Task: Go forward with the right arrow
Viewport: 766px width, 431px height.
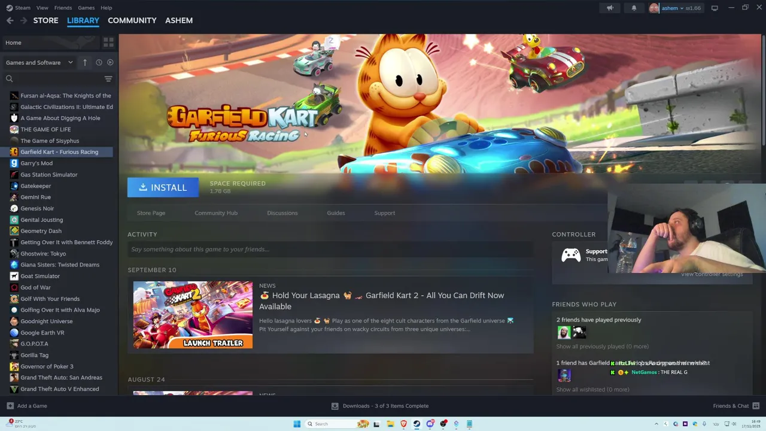Action: coord(23,20)
